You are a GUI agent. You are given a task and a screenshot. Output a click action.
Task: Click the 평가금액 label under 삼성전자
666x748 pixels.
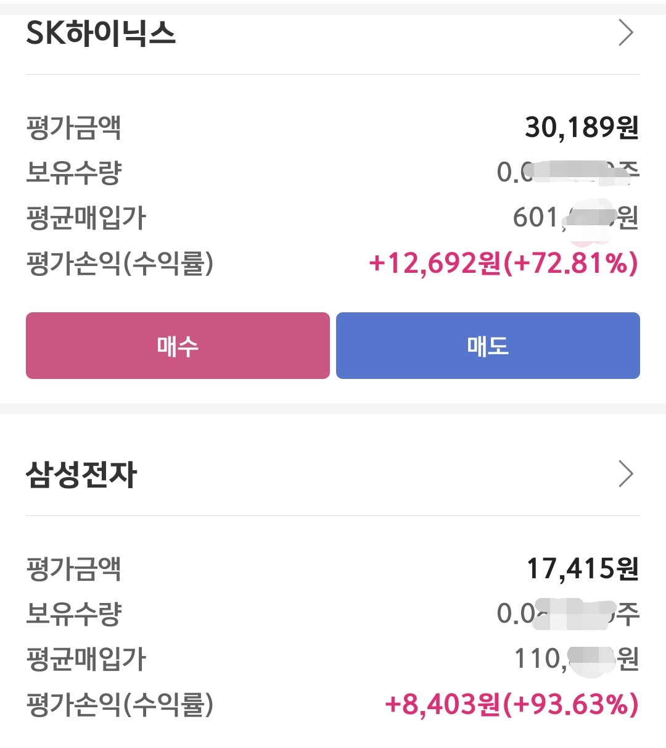[x=73, y=569]
